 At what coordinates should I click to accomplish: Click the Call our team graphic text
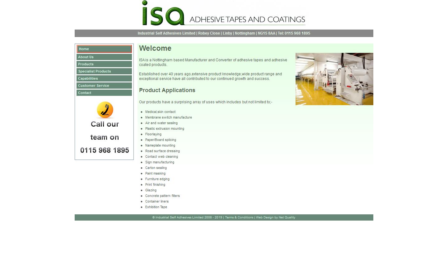tap(105, 131)
